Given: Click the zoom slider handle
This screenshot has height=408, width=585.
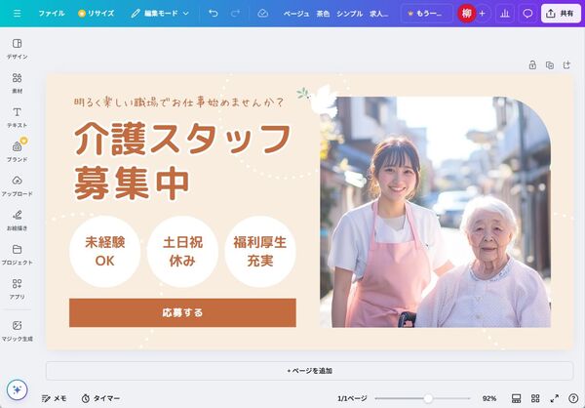Looking at the screenshot, I should tap(428, 398).
